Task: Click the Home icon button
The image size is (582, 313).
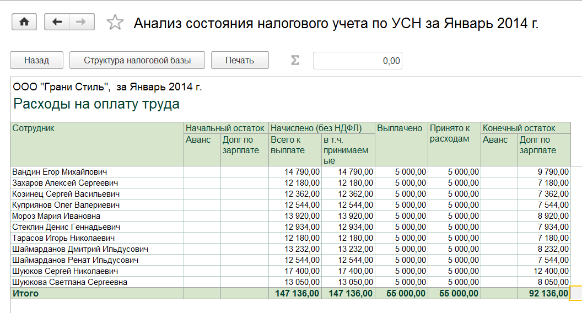Action: pyautogui.click(x=24, y=22)
